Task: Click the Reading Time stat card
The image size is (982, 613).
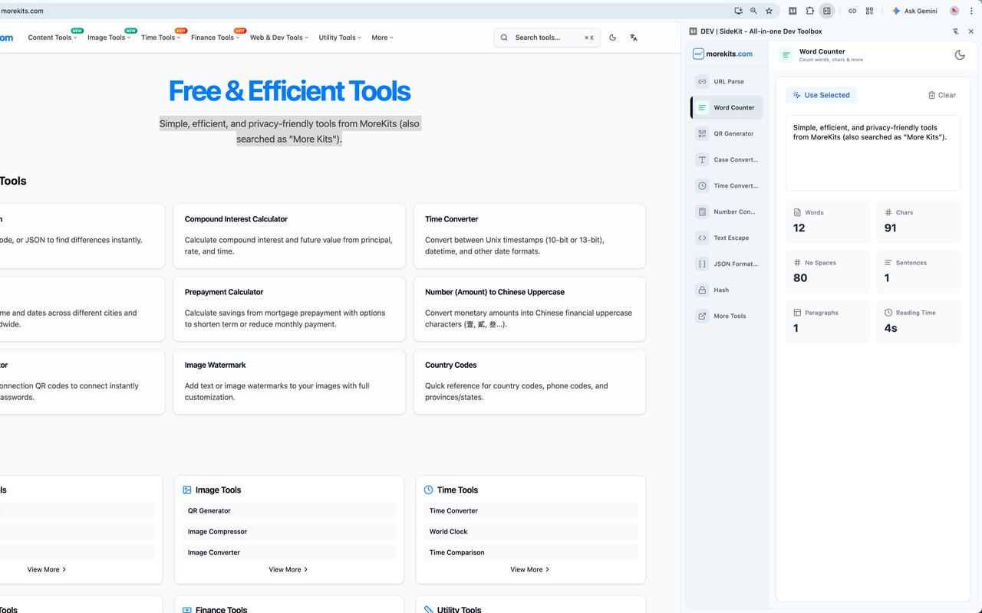Action: click(x=918, y=322)
